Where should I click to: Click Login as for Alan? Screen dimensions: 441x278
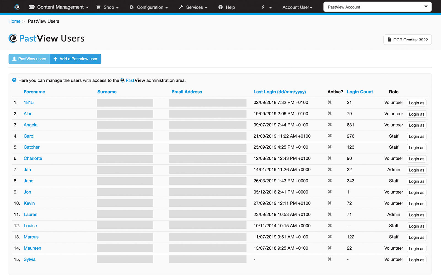pyautogui.click(x=416, y=114)
